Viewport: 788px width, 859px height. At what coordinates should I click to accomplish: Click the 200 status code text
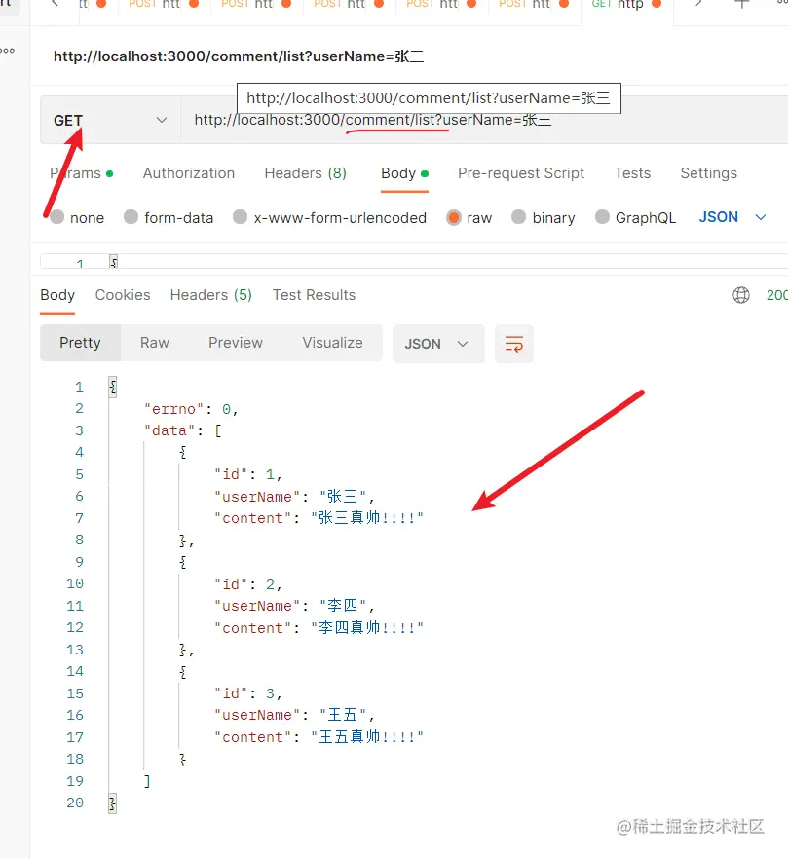777,295
